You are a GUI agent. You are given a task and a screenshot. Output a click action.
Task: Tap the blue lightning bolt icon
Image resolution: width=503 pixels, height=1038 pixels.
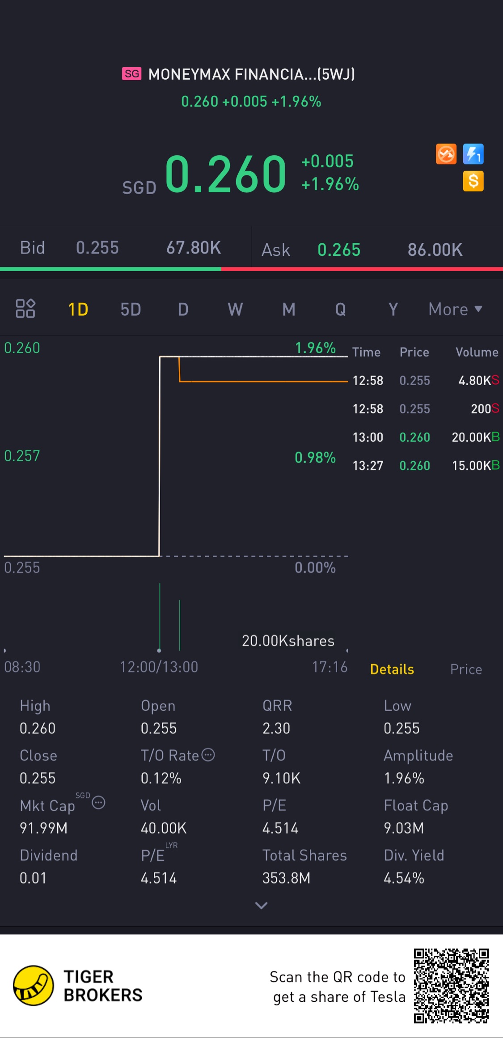[x=473, y=155]
